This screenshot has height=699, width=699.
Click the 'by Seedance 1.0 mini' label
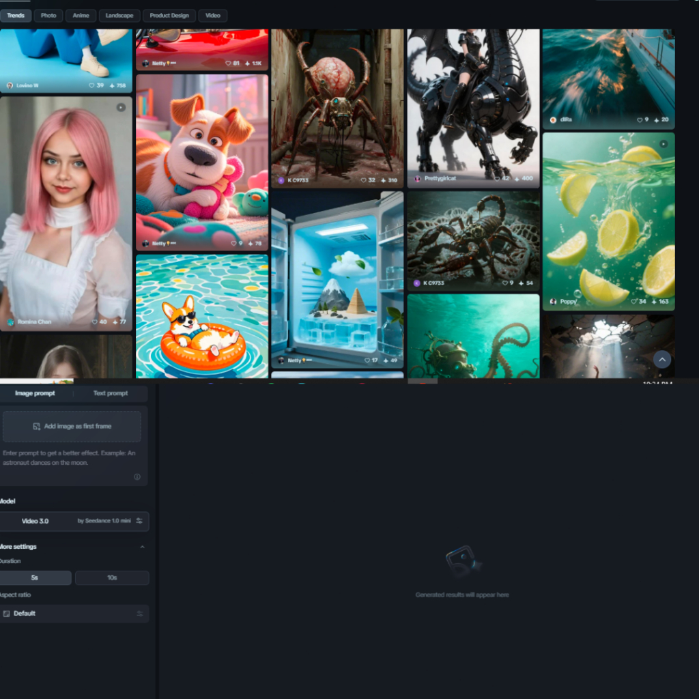(104, 521)
